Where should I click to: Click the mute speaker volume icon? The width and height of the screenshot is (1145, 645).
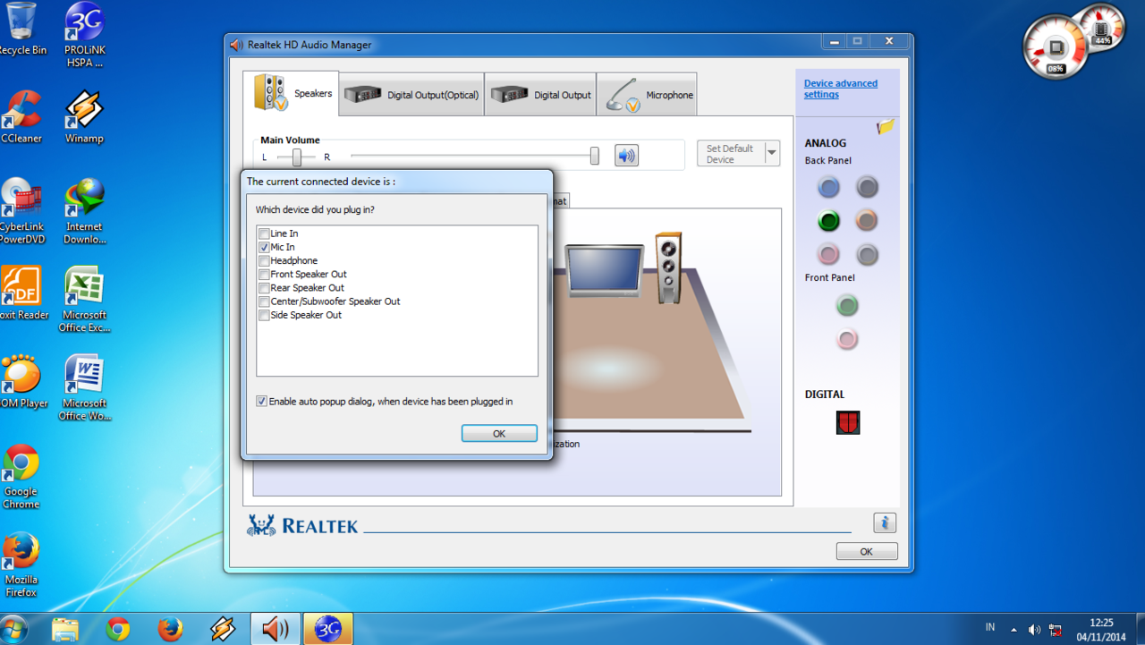pos(626,156)
